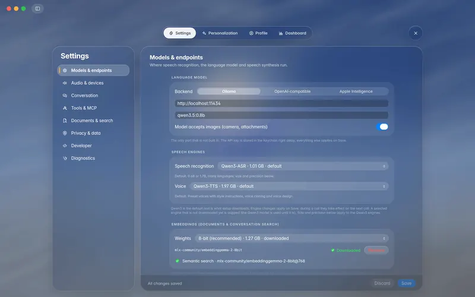Viewport: 475px width, 297px height.
Task: Open Developer settings section
Action: 93,146
